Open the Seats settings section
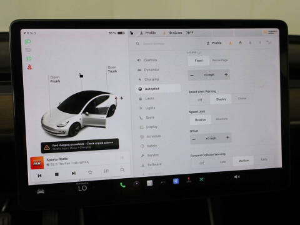The image size is (300, 225). [147, 117]
